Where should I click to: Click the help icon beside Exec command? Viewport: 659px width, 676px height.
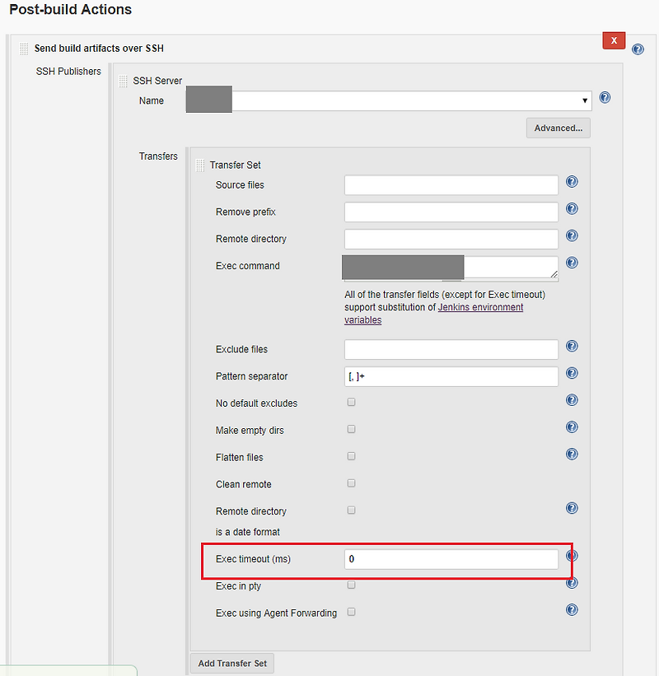coord(572,263)
